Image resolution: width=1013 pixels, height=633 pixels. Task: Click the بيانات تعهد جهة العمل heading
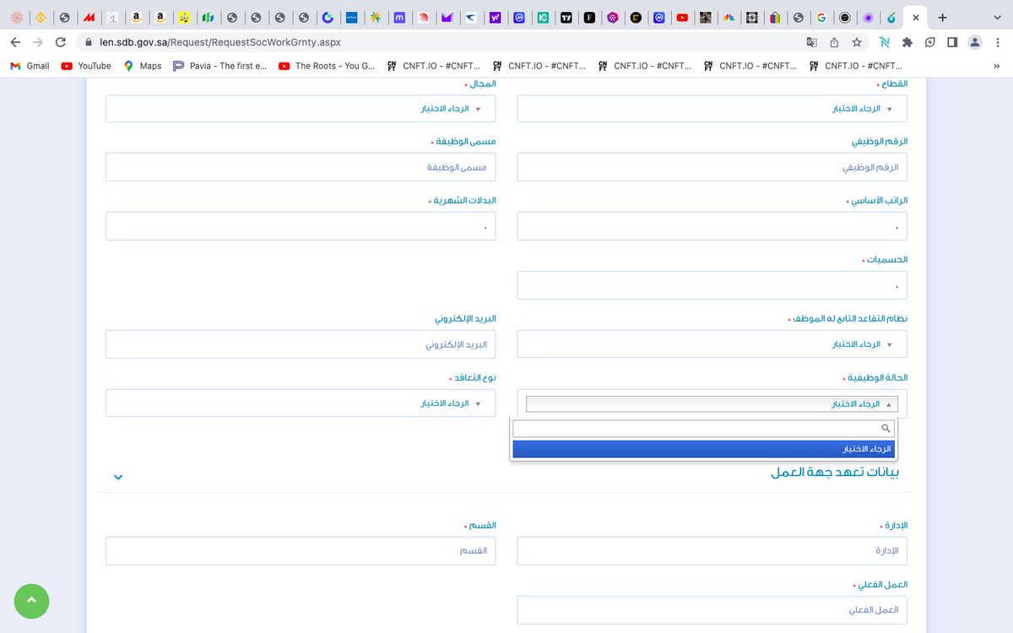coord(835,473)
